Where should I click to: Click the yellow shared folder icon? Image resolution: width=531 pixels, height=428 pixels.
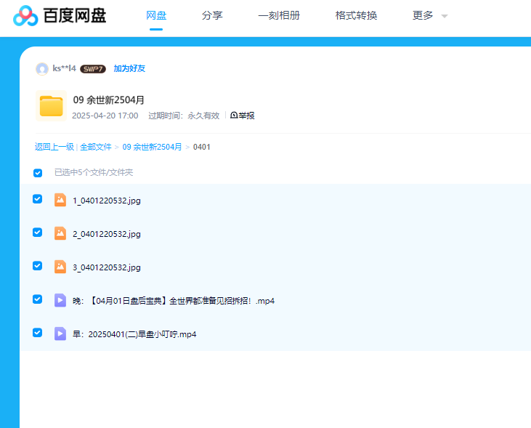click(51, 106)
